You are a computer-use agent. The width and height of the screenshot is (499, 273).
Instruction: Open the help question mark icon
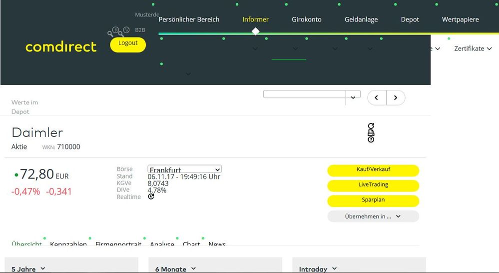click(371, 139)
